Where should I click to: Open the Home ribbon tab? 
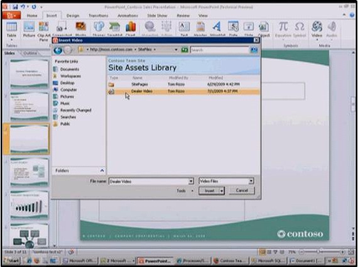[x=32, y=16]
